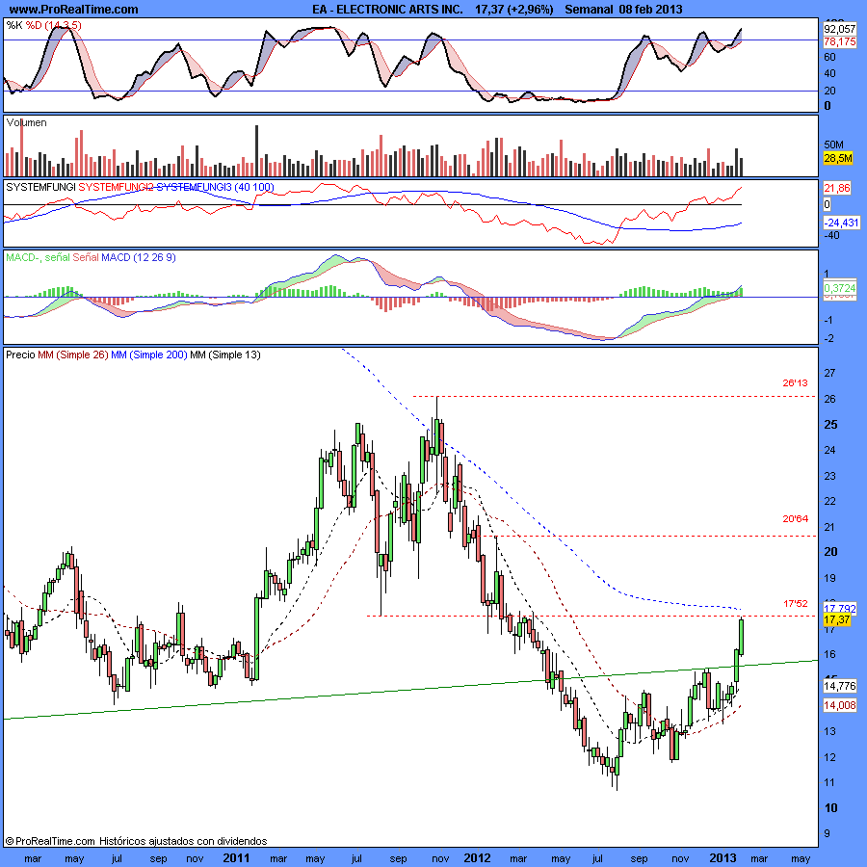
Task: Click the 14,776 moving average value tag
Action: tap(839, 686)
